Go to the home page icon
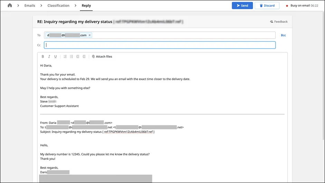Viewport: 325px width, 183px height. [10, 6]
